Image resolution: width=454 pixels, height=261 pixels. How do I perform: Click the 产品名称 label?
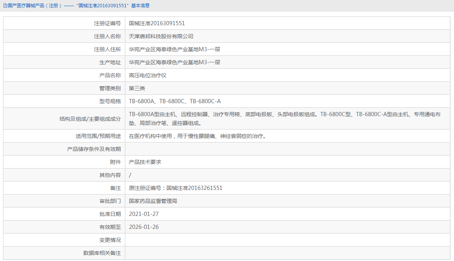point(110,75)
